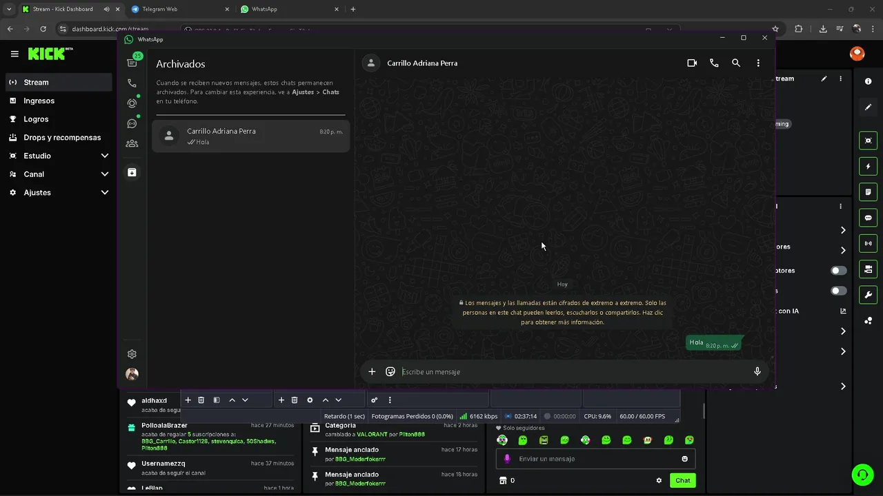Open the end-to-end encryption notice
Viewport: 883px width, 496px height.
pyautogui.click(x=562, y=312)
